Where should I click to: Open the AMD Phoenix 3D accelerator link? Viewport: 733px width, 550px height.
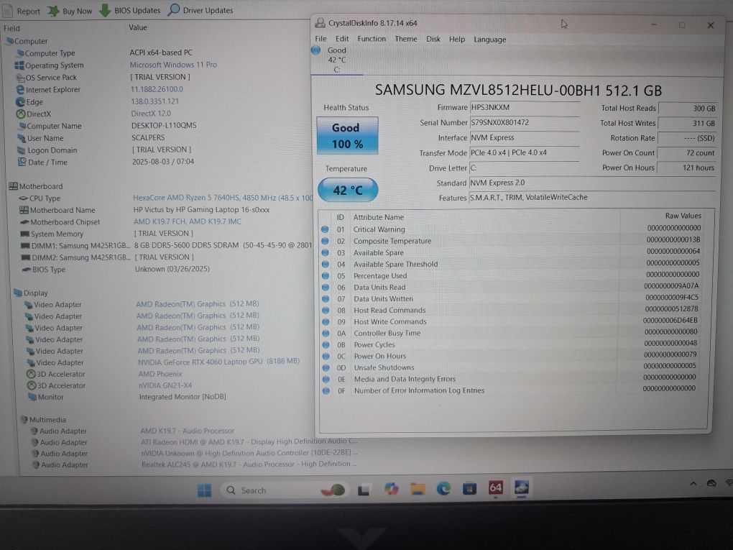click(160, 374)
